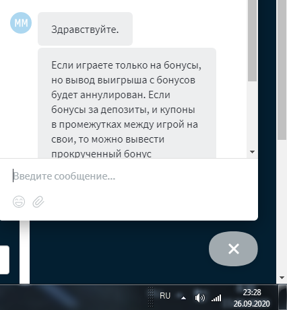Click the MM operator avatar
Image resolution: width=287 pixels, height=310 pixels.
(21, 23)
